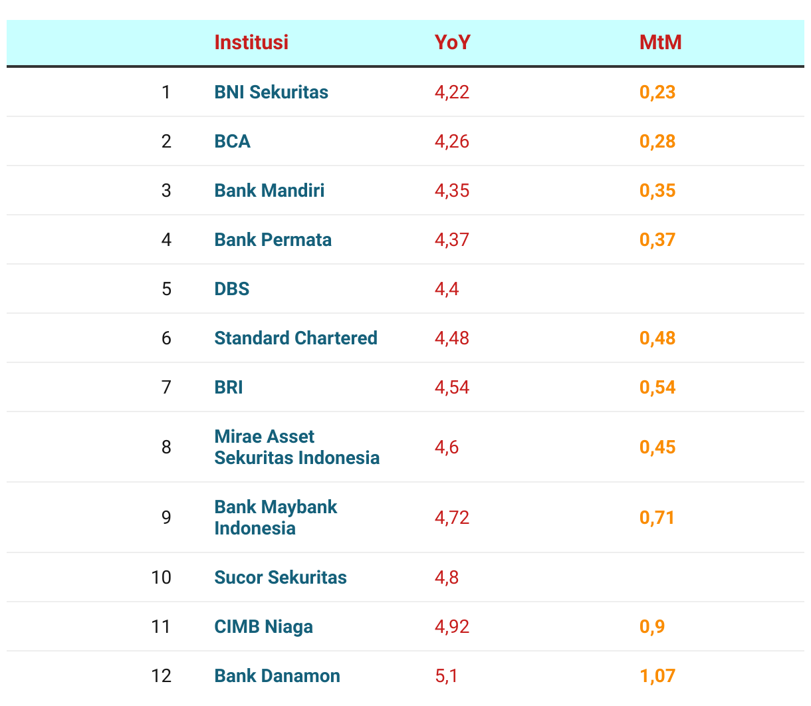Viewport: 811px width, 706px height.
Task: Open Mirae Asset Sekuritas Indonesia
Action: click(297, 447)
